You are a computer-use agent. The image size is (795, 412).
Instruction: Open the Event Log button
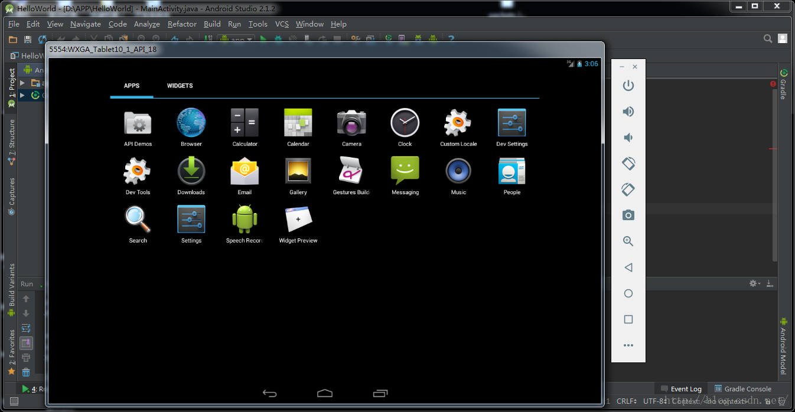pyautogui.click(x=681, y=389)
